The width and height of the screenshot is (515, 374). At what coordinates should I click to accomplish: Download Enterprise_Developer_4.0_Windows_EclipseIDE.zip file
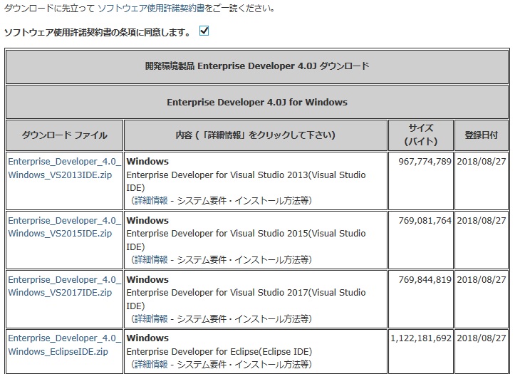pyautogui.click(x=64, y=345)
